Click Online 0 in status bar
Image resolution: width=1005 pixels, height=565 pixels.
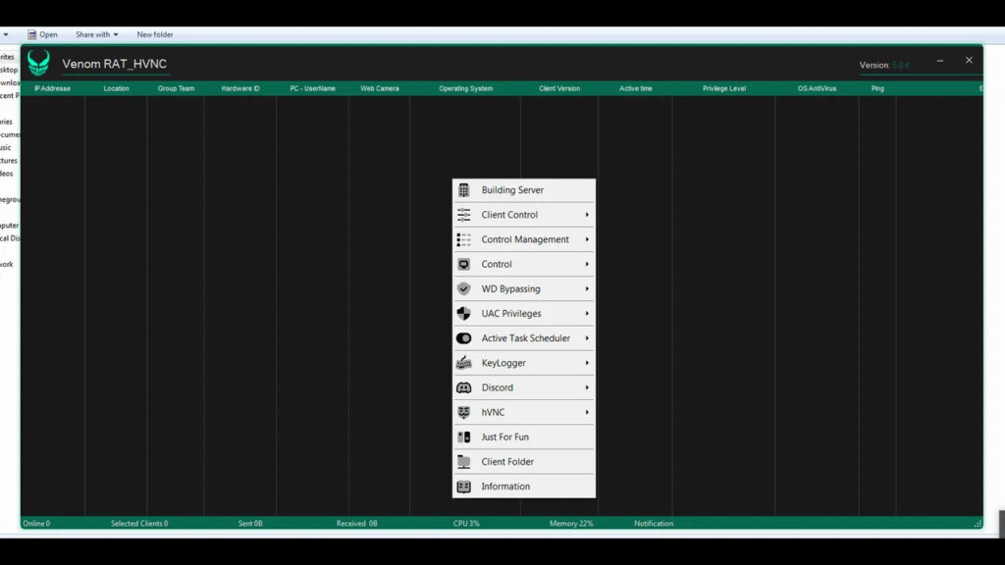(36, 524)
